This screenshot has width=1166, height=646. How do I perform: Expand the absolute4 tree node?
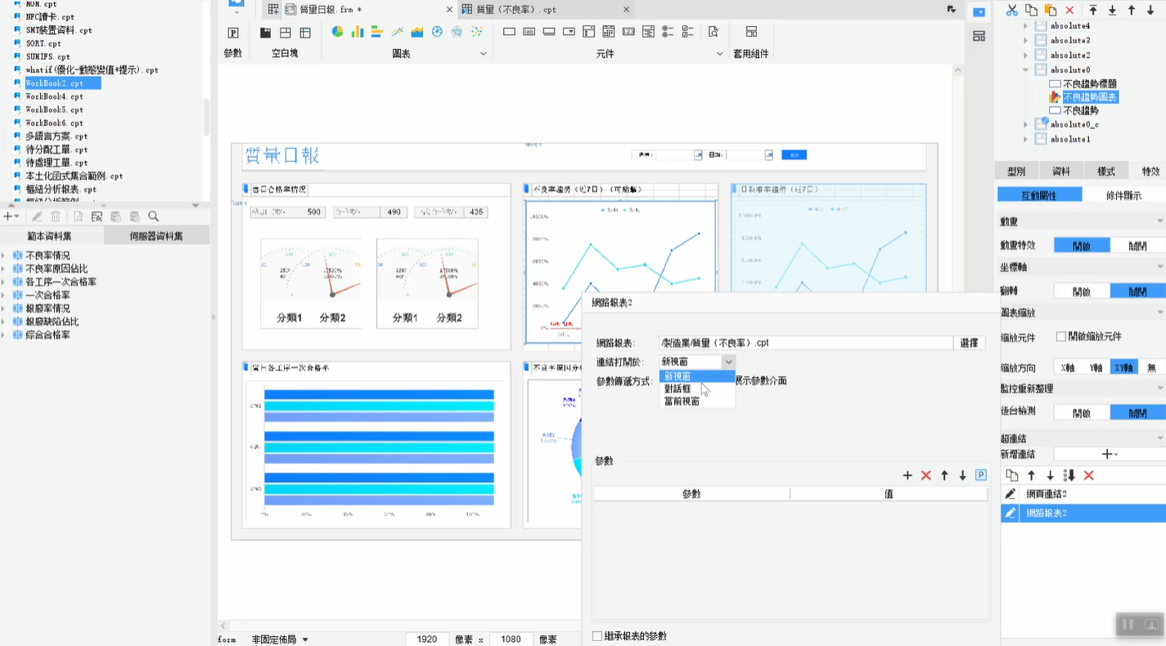click(1025, 26)
